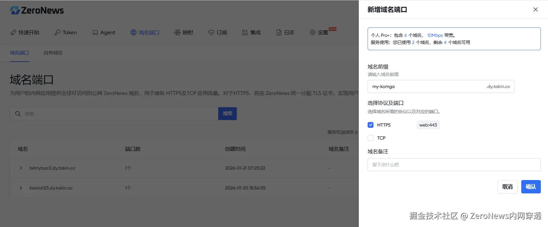Click the laptop icon beside Agent

point(95,32)
